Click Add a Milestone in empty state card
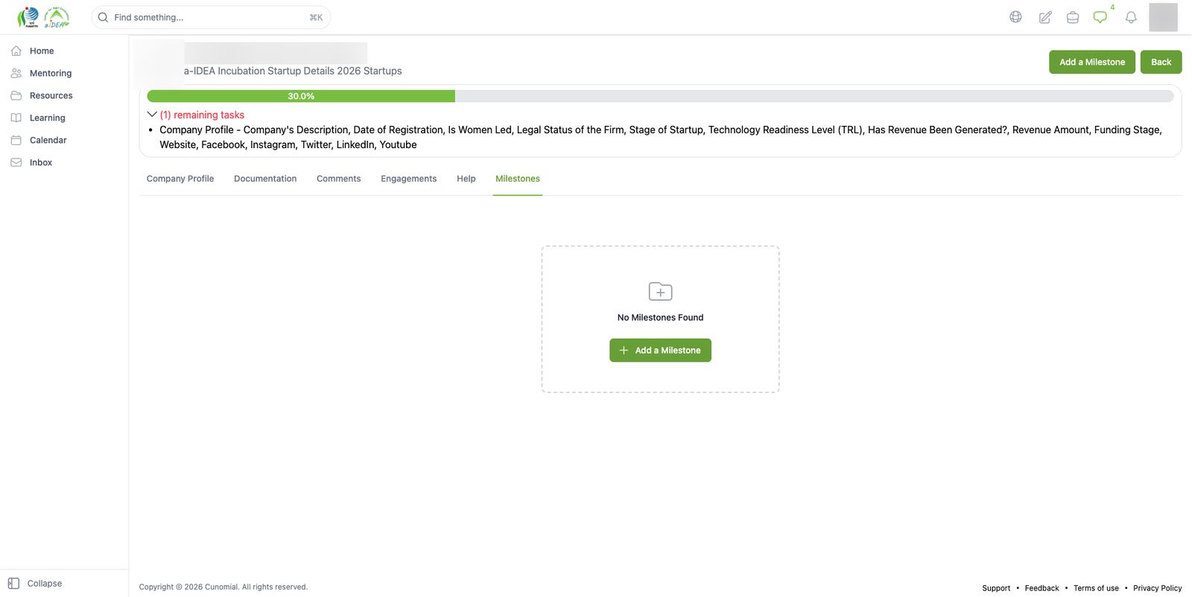 coord(660,351)
